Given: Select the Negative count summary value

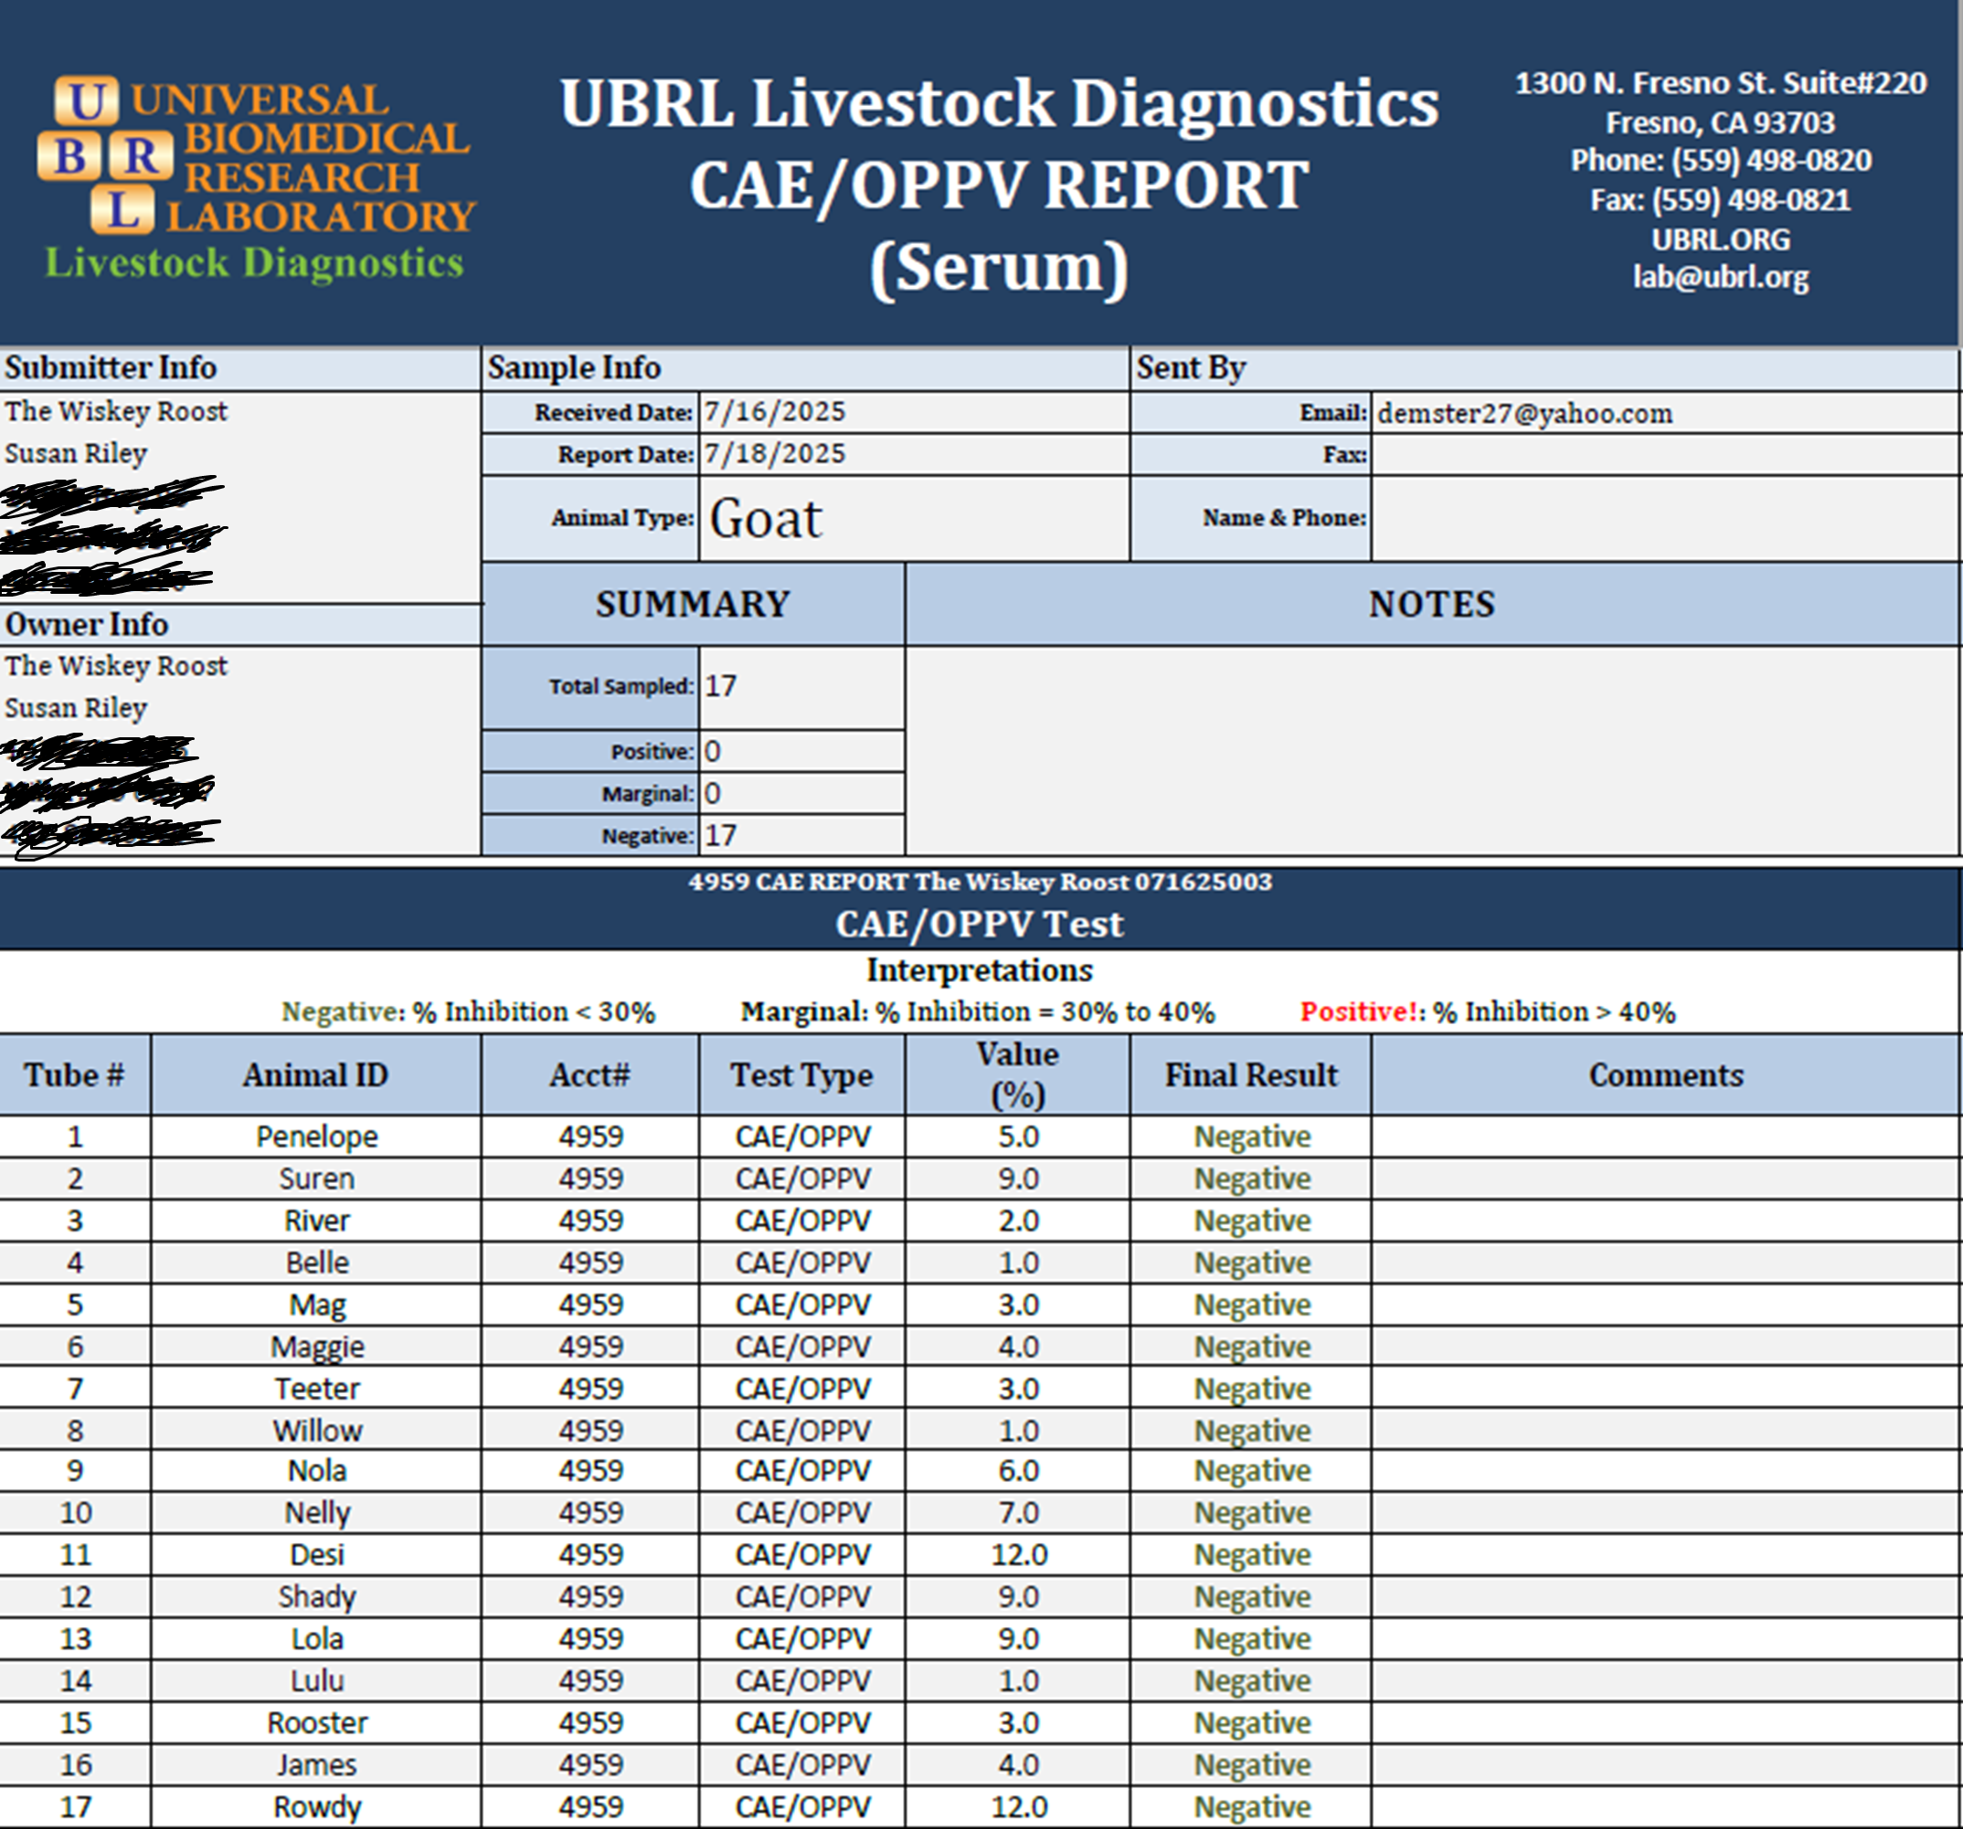Looking at the screenshot, I should pyautogui.click(x=801, y=835).
